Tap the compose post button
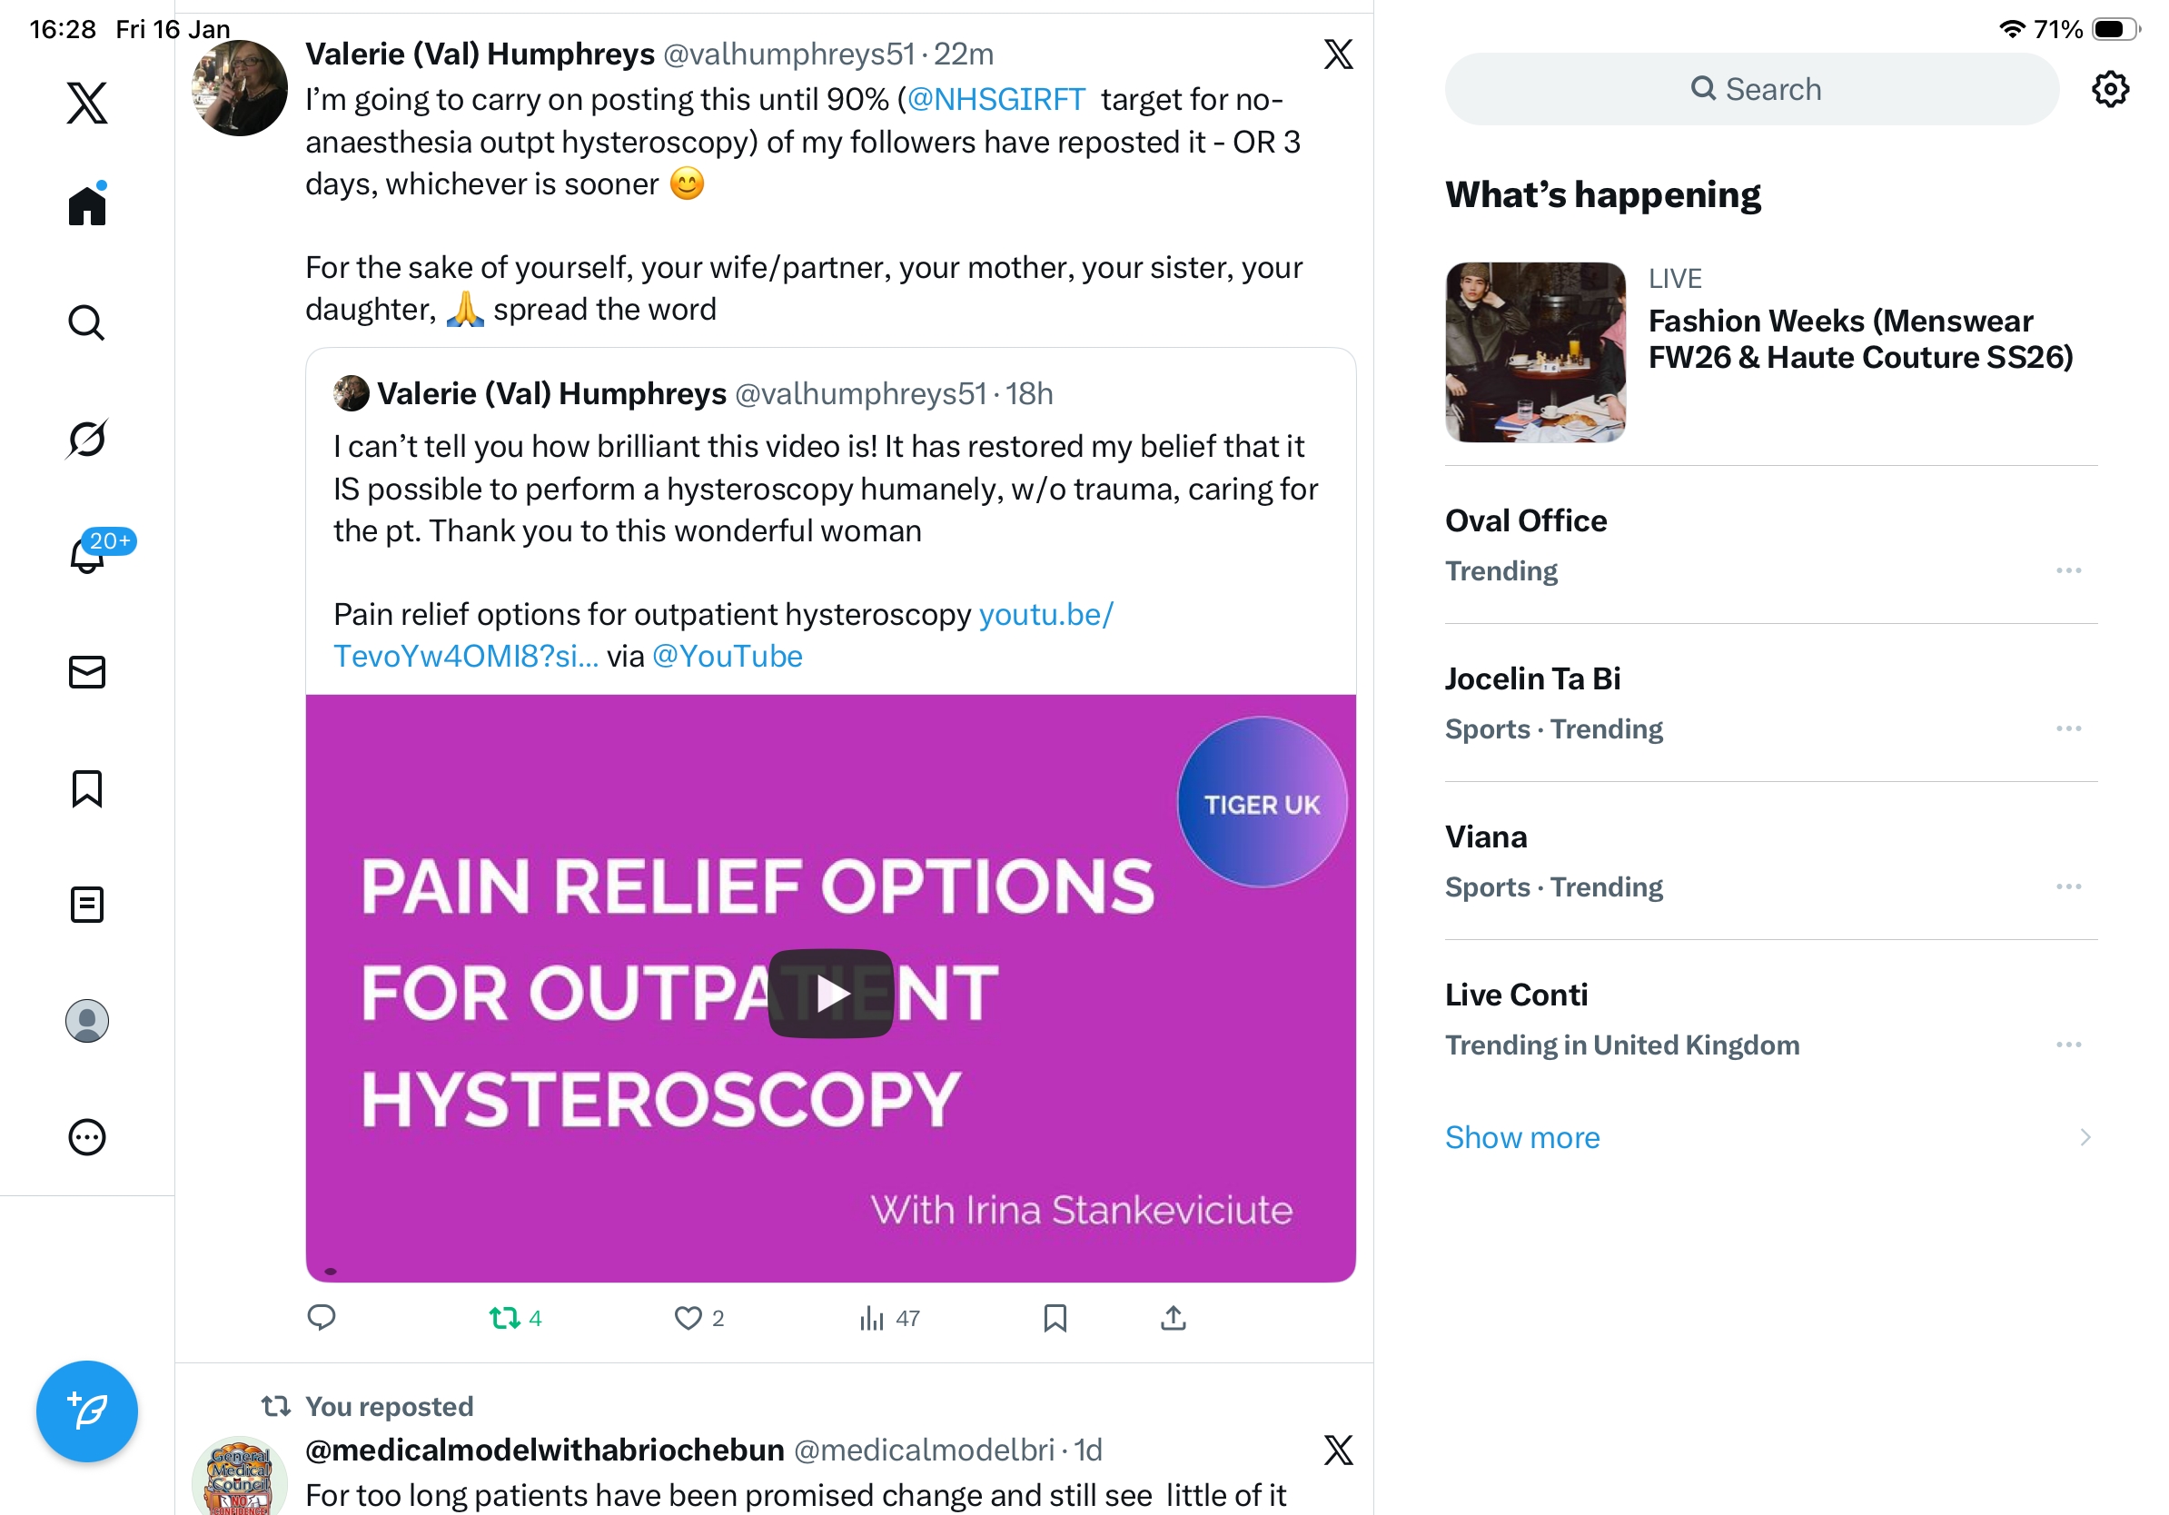 click(x=87, y=1411)
